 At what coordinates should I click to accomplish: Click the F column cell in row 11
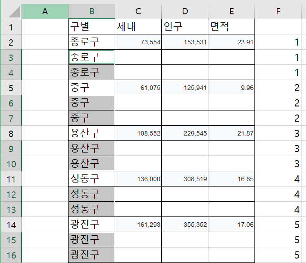[x=278, y=179]
